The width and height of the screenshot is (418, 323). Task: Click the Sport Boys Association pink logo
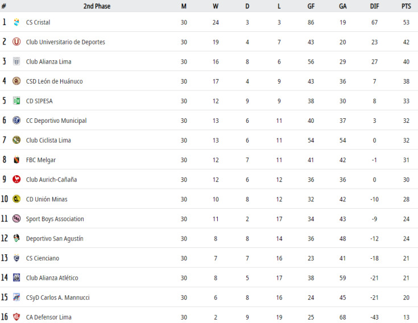(16, 218)
